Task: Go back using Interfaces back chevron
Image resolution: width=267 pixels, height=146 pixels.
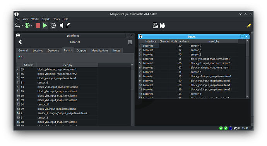Action: coord(20,42)
